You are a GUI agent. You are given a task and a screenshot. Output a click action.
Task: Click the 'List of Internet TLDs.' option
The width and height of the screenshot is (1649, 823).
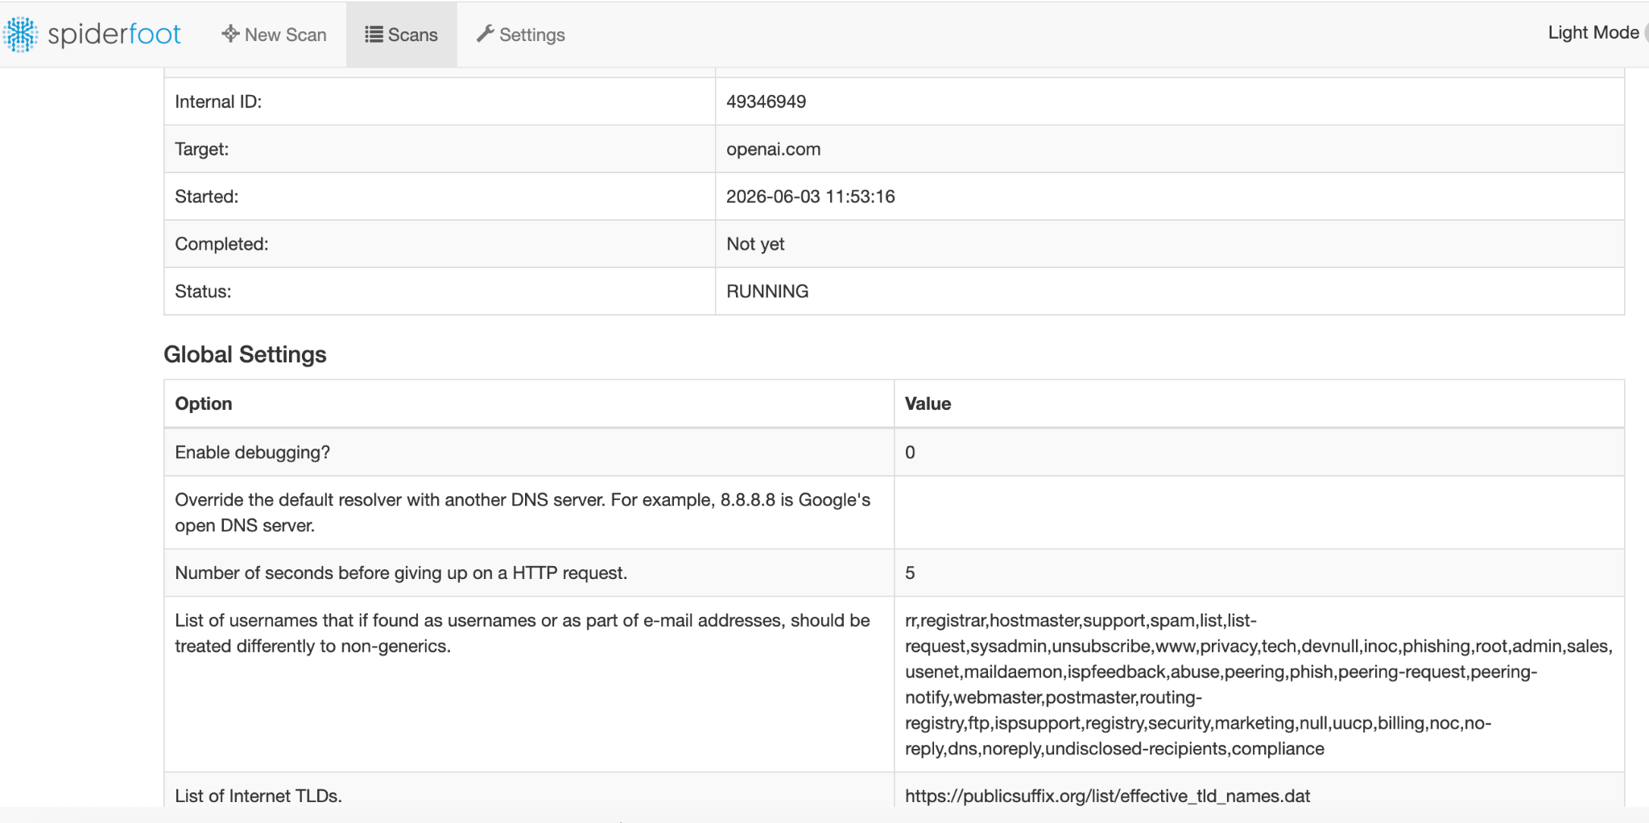pos(258,796)
